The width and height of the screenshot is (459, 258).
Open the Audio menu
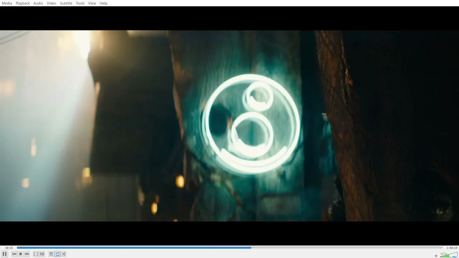pyautogui.click(x=38, y=3)
